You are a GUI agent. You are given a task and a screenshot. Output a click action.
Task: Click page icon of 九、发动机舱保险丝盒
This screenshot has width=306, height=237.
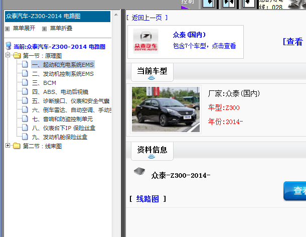click(x=25, y=137)
